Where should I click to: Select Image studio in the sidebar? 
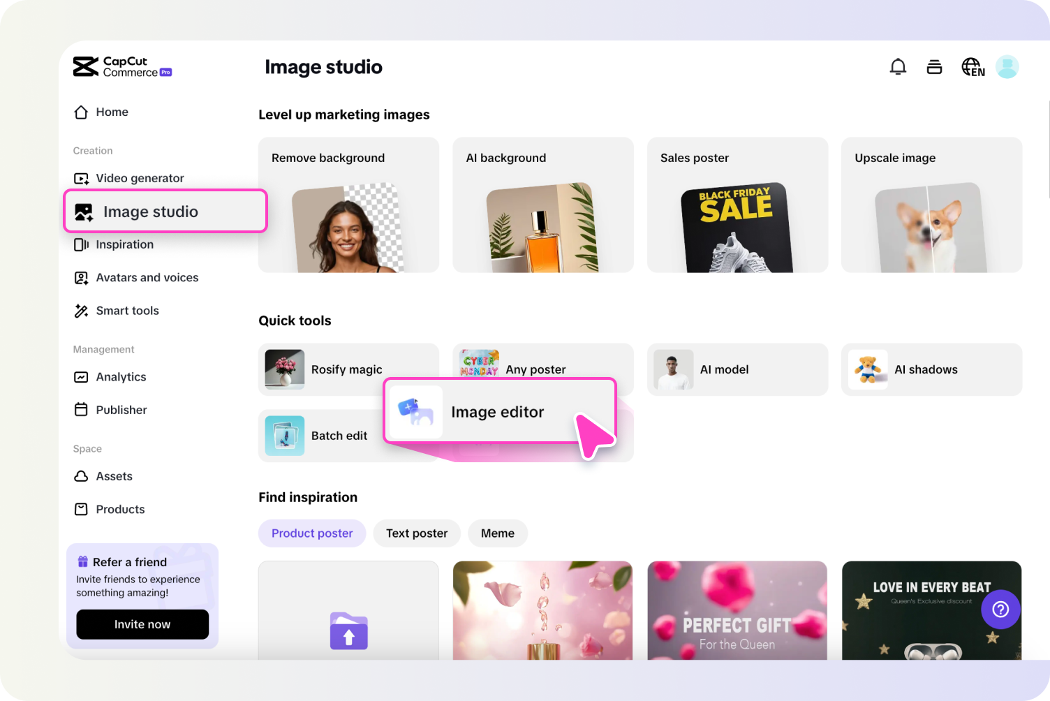tap(150, 211)
